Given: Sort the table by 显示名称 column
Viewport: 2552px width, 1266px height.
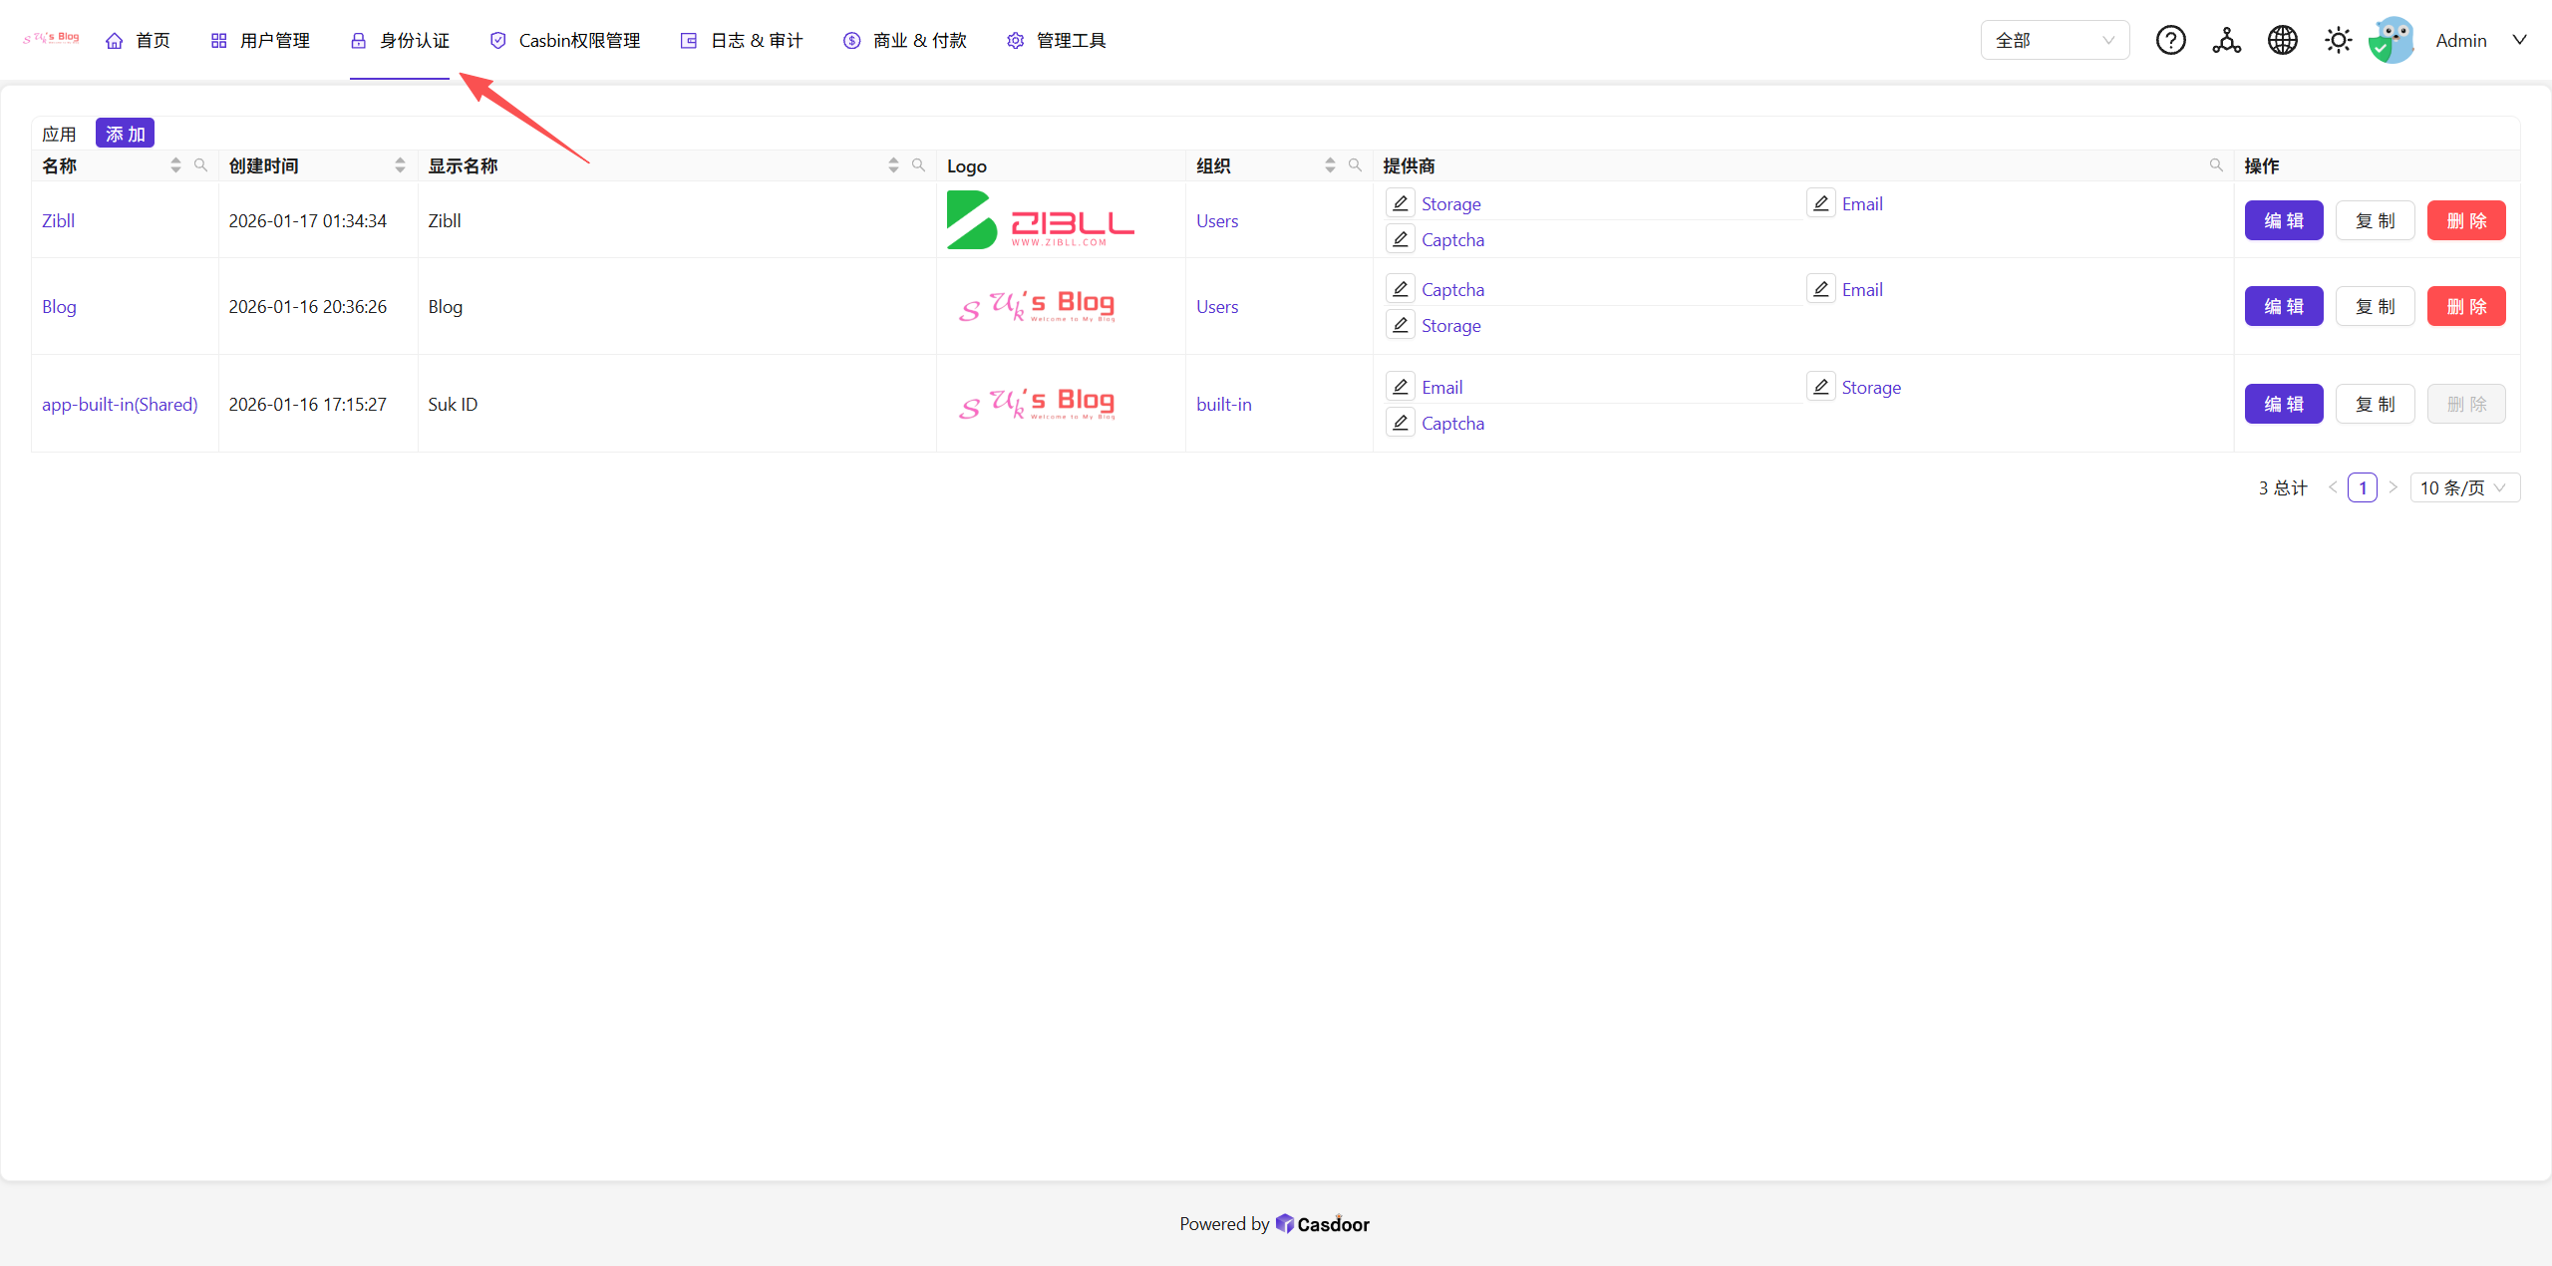Looking at the screenshot, I should pos(893,165).
